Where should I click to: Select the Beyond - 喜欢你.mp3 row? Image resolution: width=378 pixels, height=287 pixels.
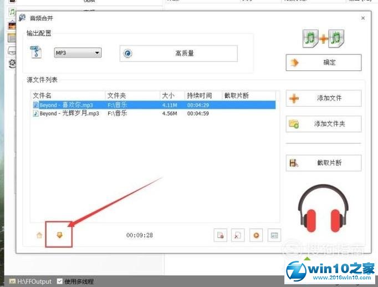67,104
